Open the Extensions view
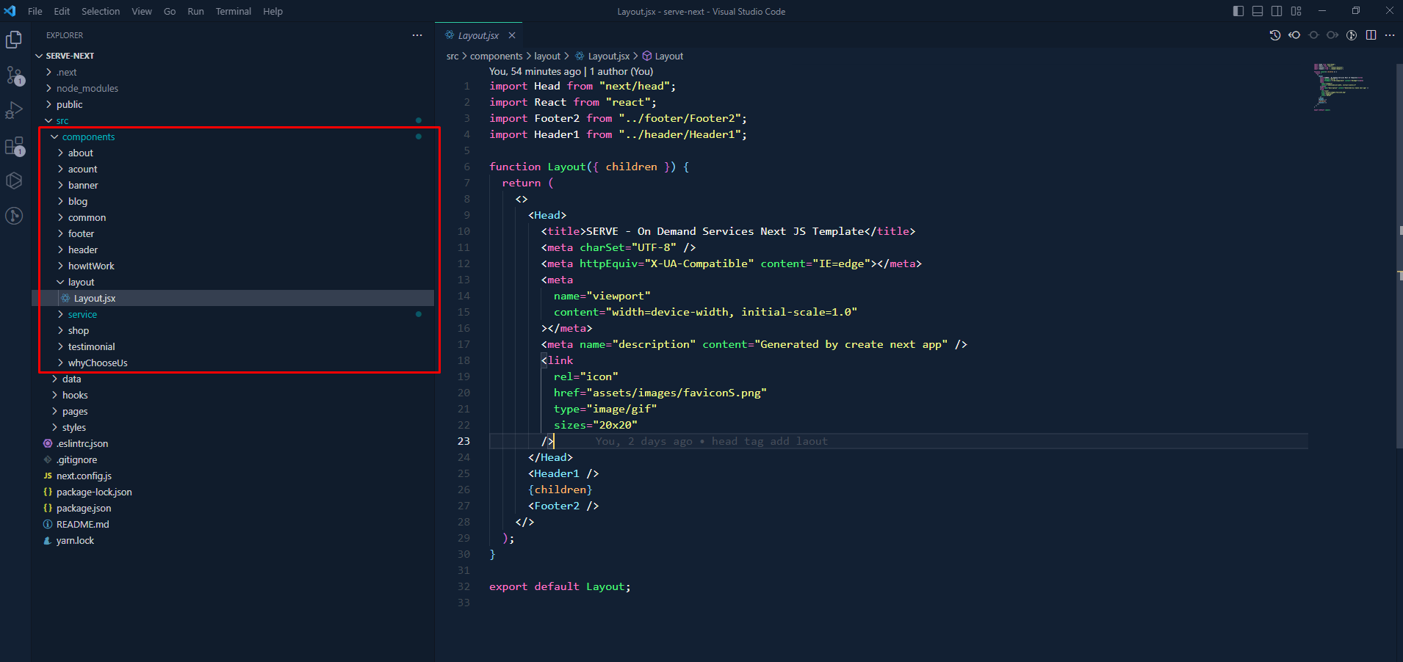 point(14,146)
